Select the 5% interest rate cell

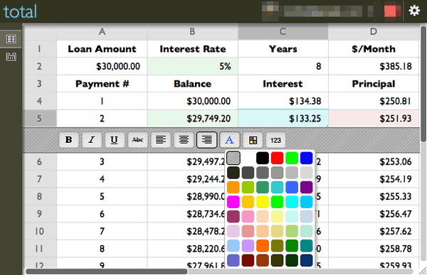tap(193, 66)
